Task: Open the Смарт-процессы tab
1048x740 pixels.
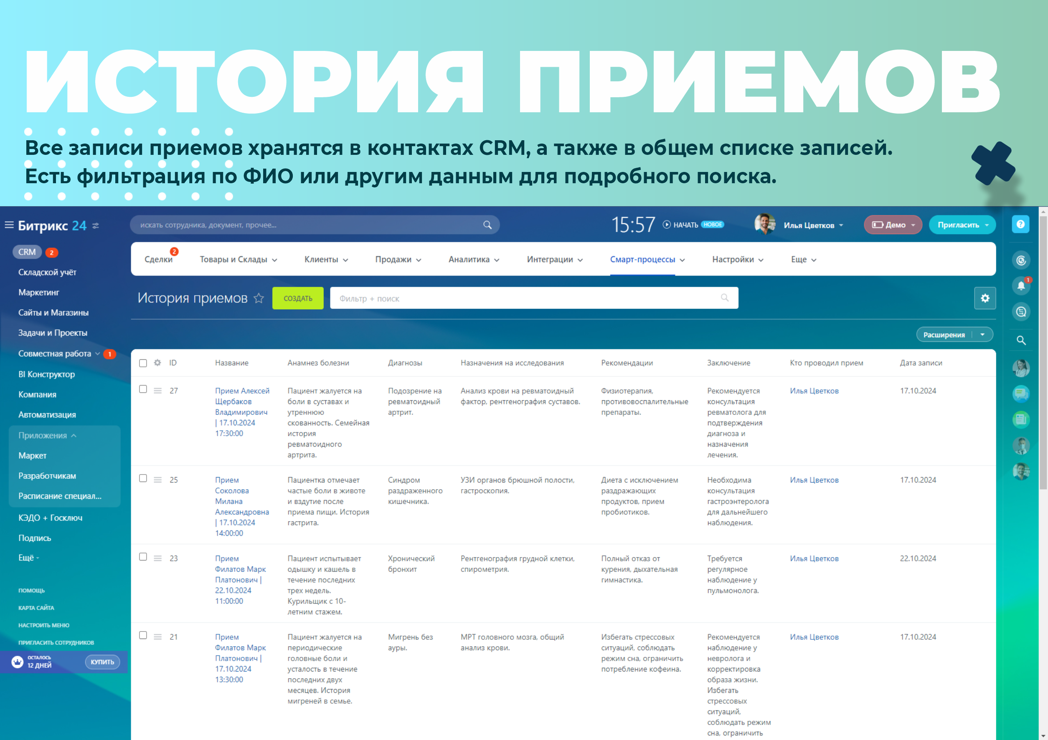Action: pos(642,260)
